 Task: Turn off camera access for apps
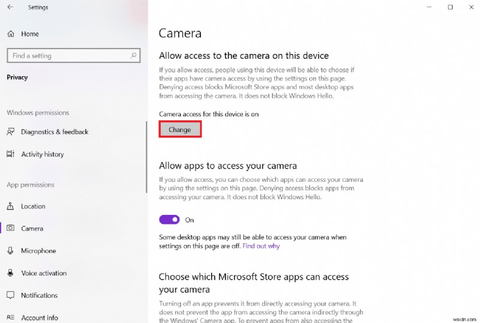coord(169,220)
